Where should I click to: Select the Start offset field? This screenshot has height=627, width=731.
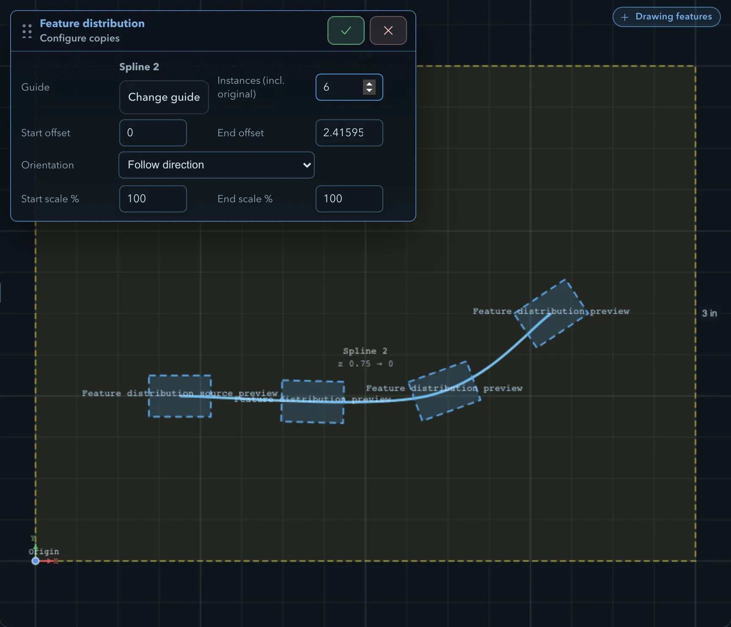click(x=153, y=133)
